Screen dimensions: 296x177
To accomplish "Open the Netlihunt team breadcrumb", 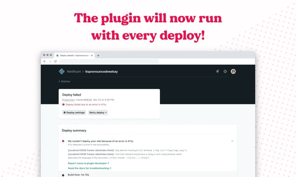I will pyautogui.click(x=74, y=72).
